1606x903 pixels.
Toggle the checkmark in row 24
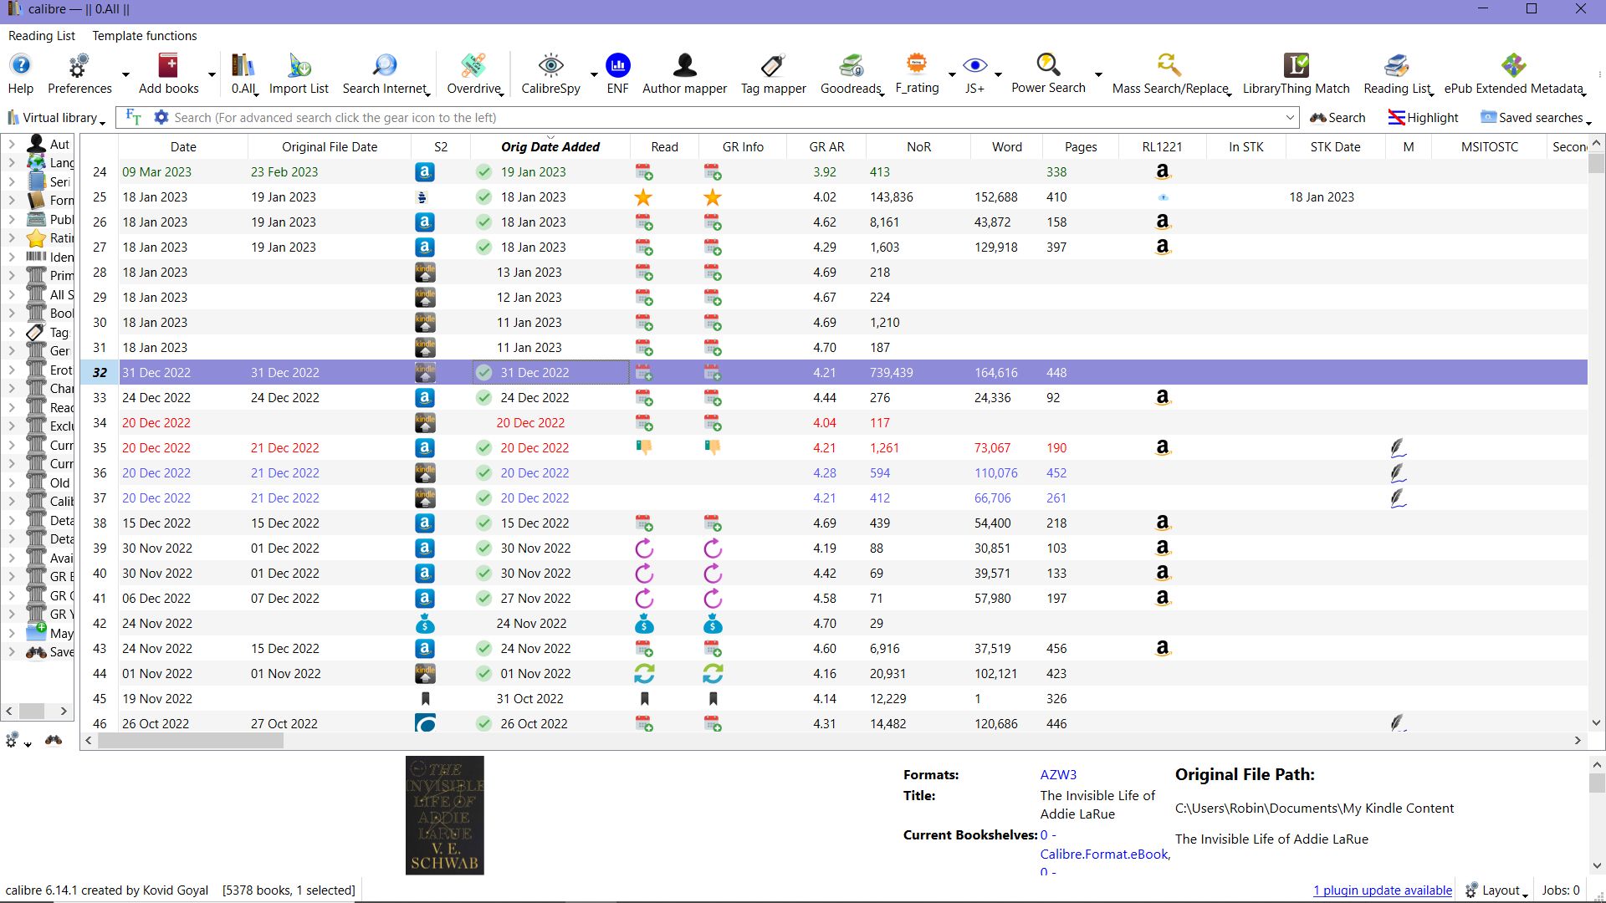(484, 172)
